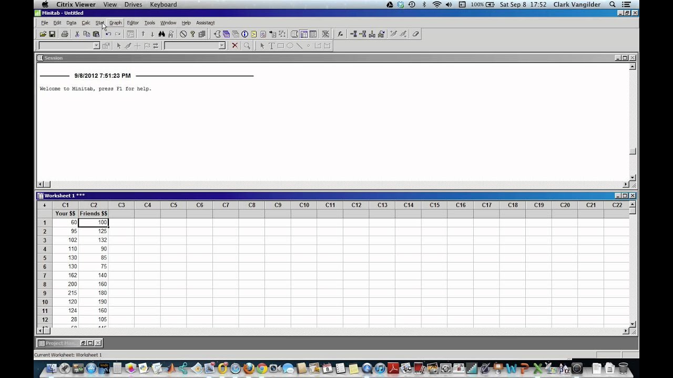Click Worksheet horizontal scrollbar right arrow
Viewport: 673px width, 378px height.
coord(626,331)
